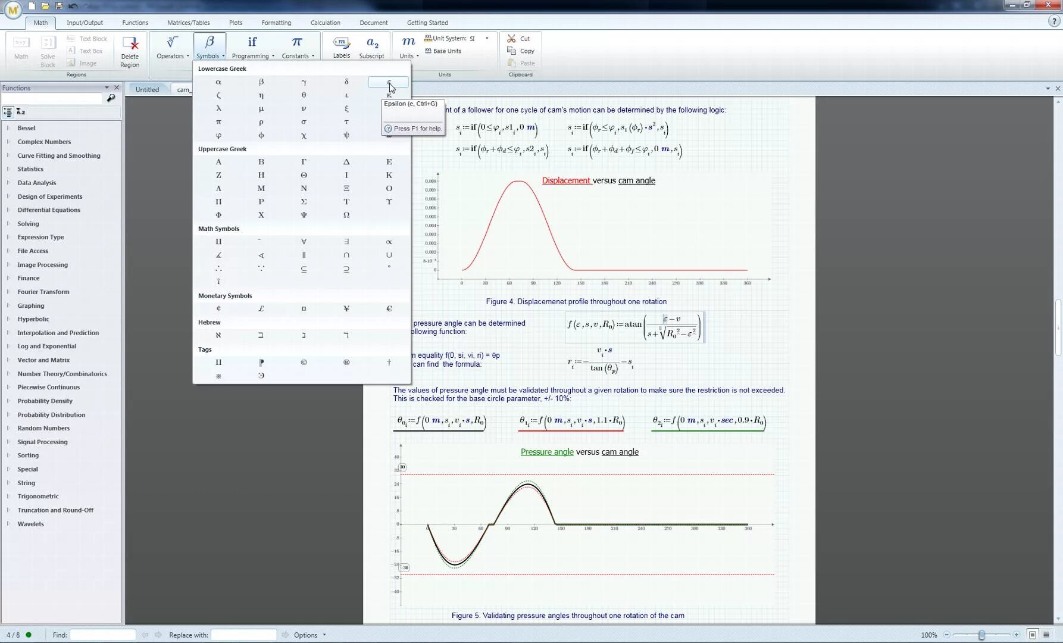Viewport: 1063px width, 643px height.
Task: Insert the for-all math symbol
Action: [x=304, y=242]
